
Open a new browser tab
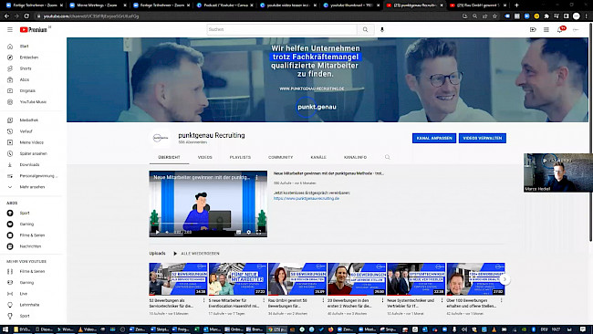click(x=516, y=5)
